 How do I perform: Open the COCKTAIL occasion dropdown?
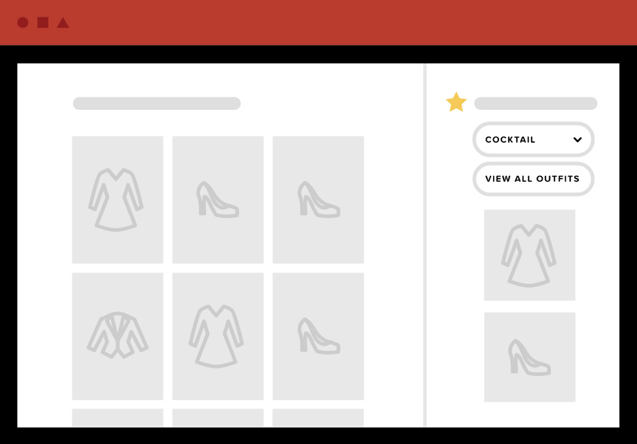pyautogui.click(x=534, y=139)
